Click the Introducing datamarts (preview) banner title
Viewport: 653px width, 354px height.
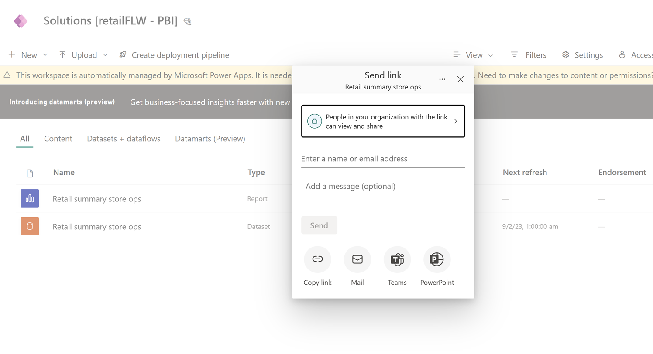click(62, 102)
